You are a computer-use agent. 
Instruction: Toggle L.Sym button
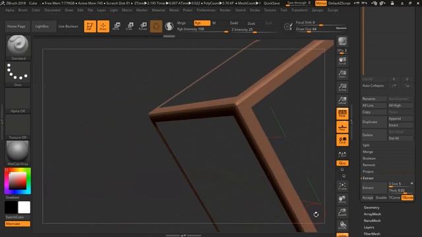(x=342, y=154)
